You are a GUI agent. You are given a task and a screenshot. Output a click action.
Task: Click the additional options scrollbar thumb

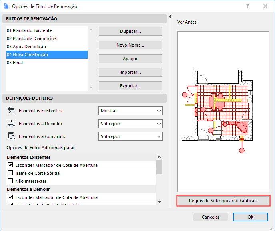coord(159,167)
